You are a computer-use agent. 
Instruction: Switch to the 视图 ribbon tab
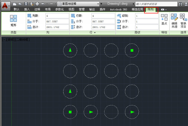tap(71, 9)
